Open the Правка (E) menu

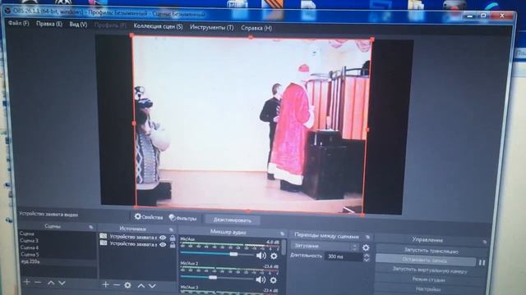click(49, 24)
